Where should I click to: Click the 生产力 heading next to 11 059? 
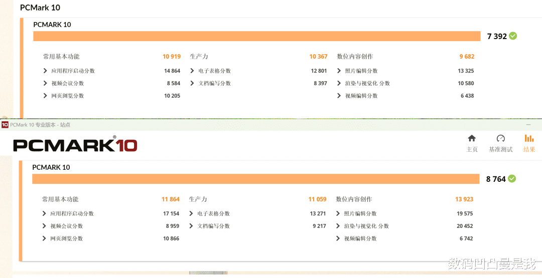[x=198, y=199]
